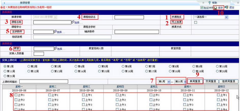The width and height of the screenshot is (240, 111).
Task: Click the 选择 icon beside 课程名称 field
Action: point(73,22)
